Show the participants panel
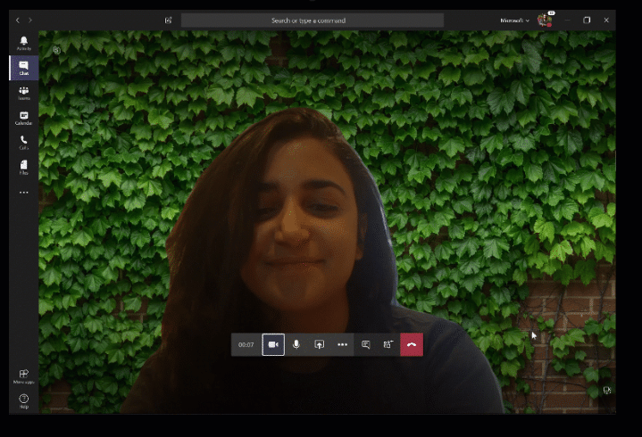642x437 pixels. [388, 344]
